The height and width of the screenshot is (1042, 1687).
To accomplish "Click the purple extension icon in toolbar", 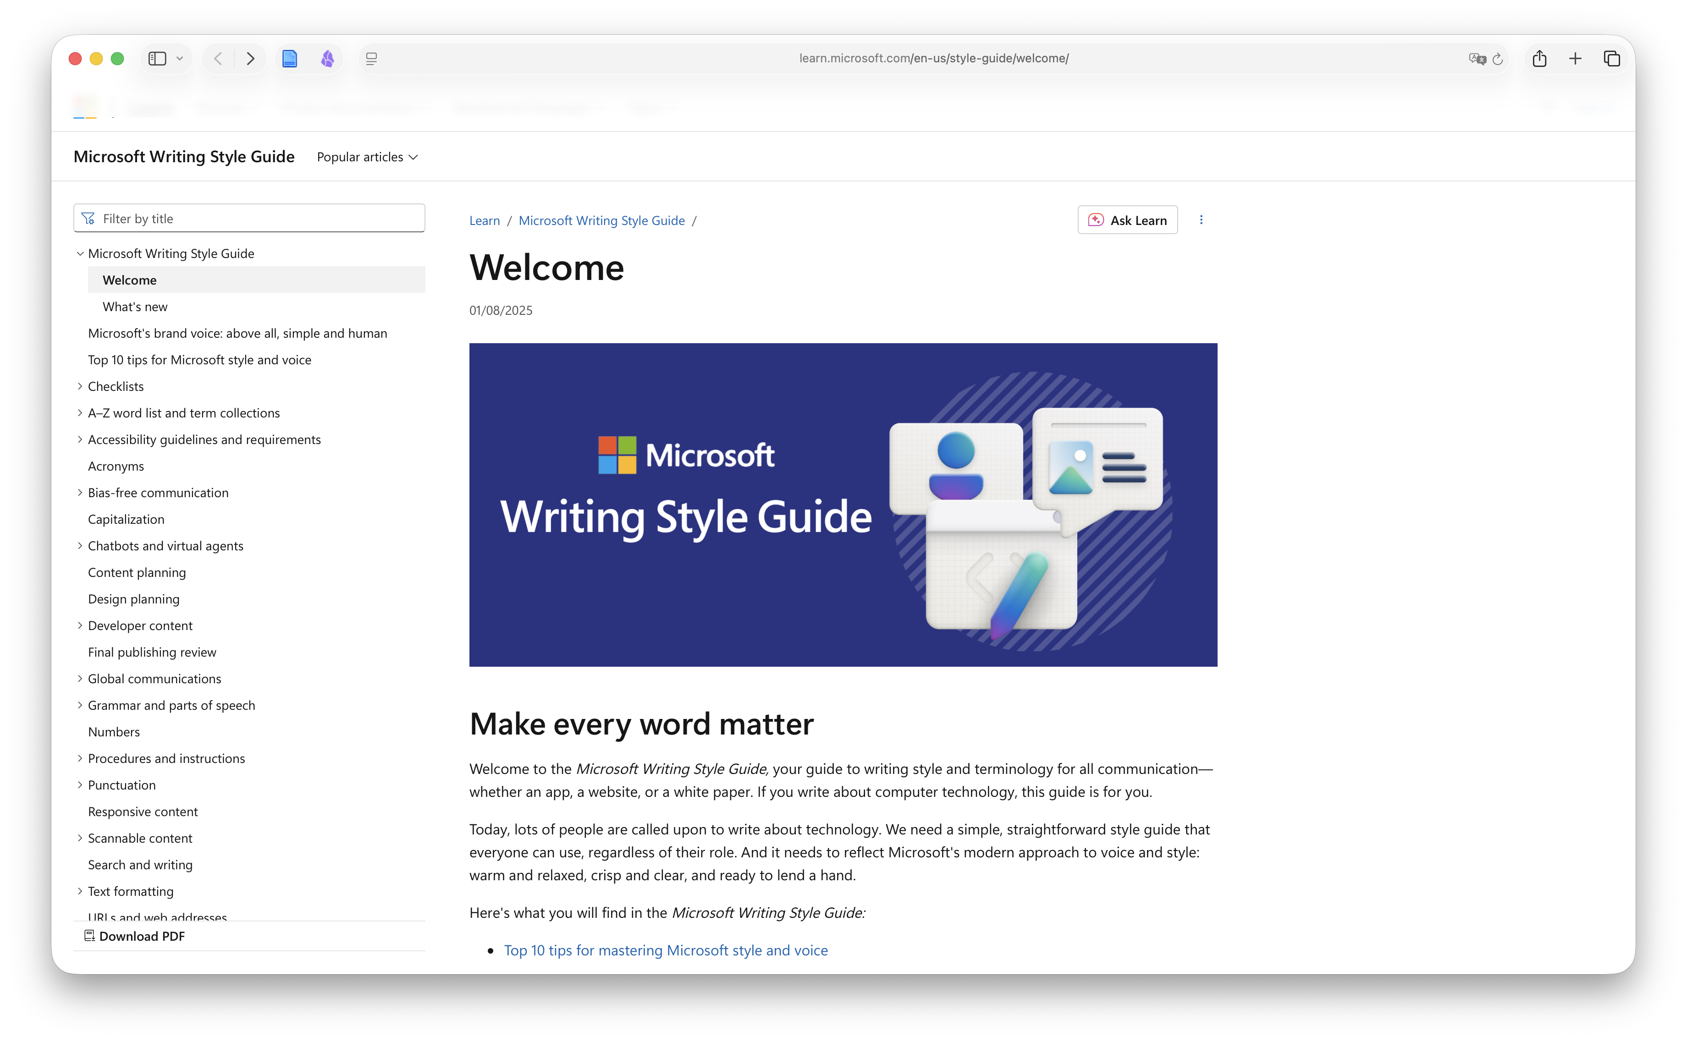I will click(x=328, y=59).
